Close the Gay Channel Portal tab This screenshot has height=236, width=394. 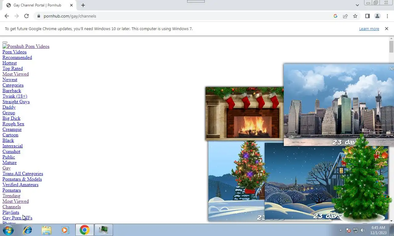[71, 5]
